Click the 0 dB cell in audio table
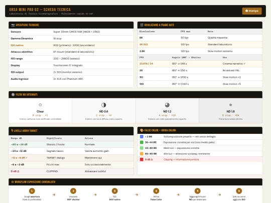 pyautogui.click(x=15, y=171)
